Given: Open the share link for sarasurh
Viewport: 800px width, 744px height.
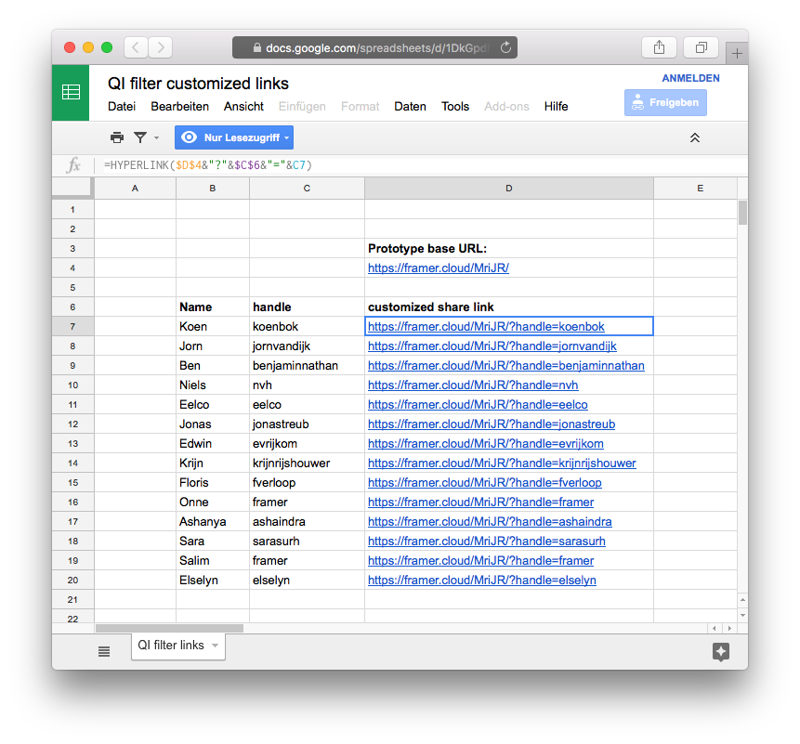Looking at the screenshot, I should point(486,541).
